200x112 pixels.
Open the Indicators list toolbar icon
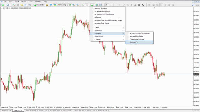click(x=92, y=5)
